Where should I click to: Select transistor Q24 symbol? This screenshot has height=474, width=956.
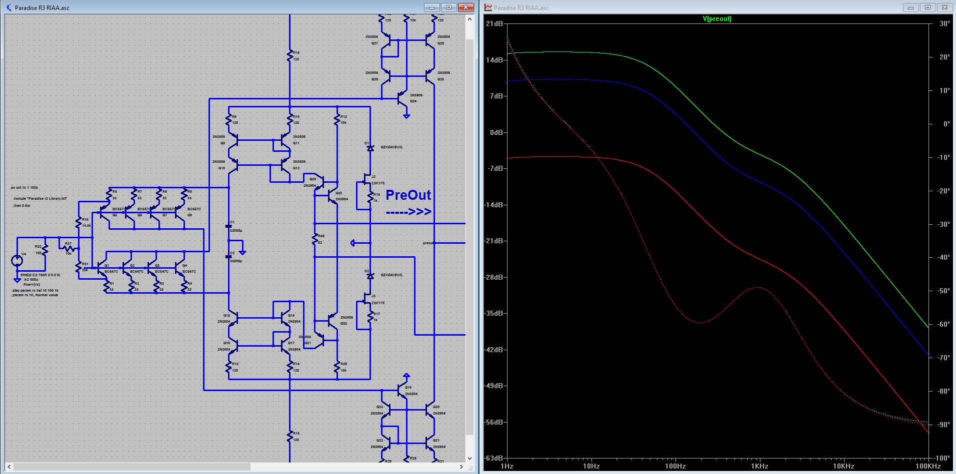[402, 98]
